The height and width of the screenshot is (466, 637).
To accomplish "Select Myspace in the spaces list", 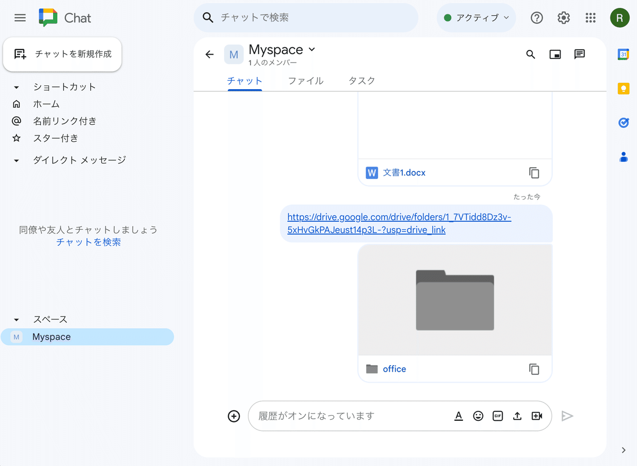I will (87, 337).
